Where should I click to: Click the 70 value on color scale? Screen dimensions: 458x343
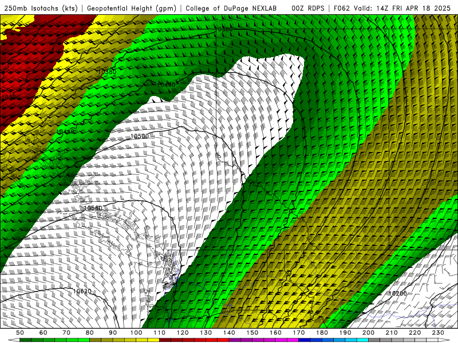coord(66,333)
